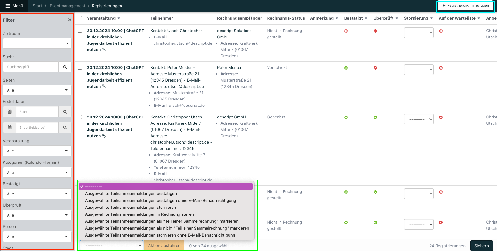Viewport: 497px width, 251px height.
Task: Open Stornierung select in last visible row
Action: (x=419, y=224)
